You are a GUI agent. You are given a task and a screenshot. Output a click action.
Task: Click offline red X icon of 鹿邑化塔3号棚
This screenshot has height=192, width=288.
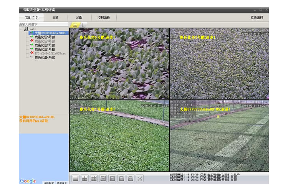coord(32,41)
